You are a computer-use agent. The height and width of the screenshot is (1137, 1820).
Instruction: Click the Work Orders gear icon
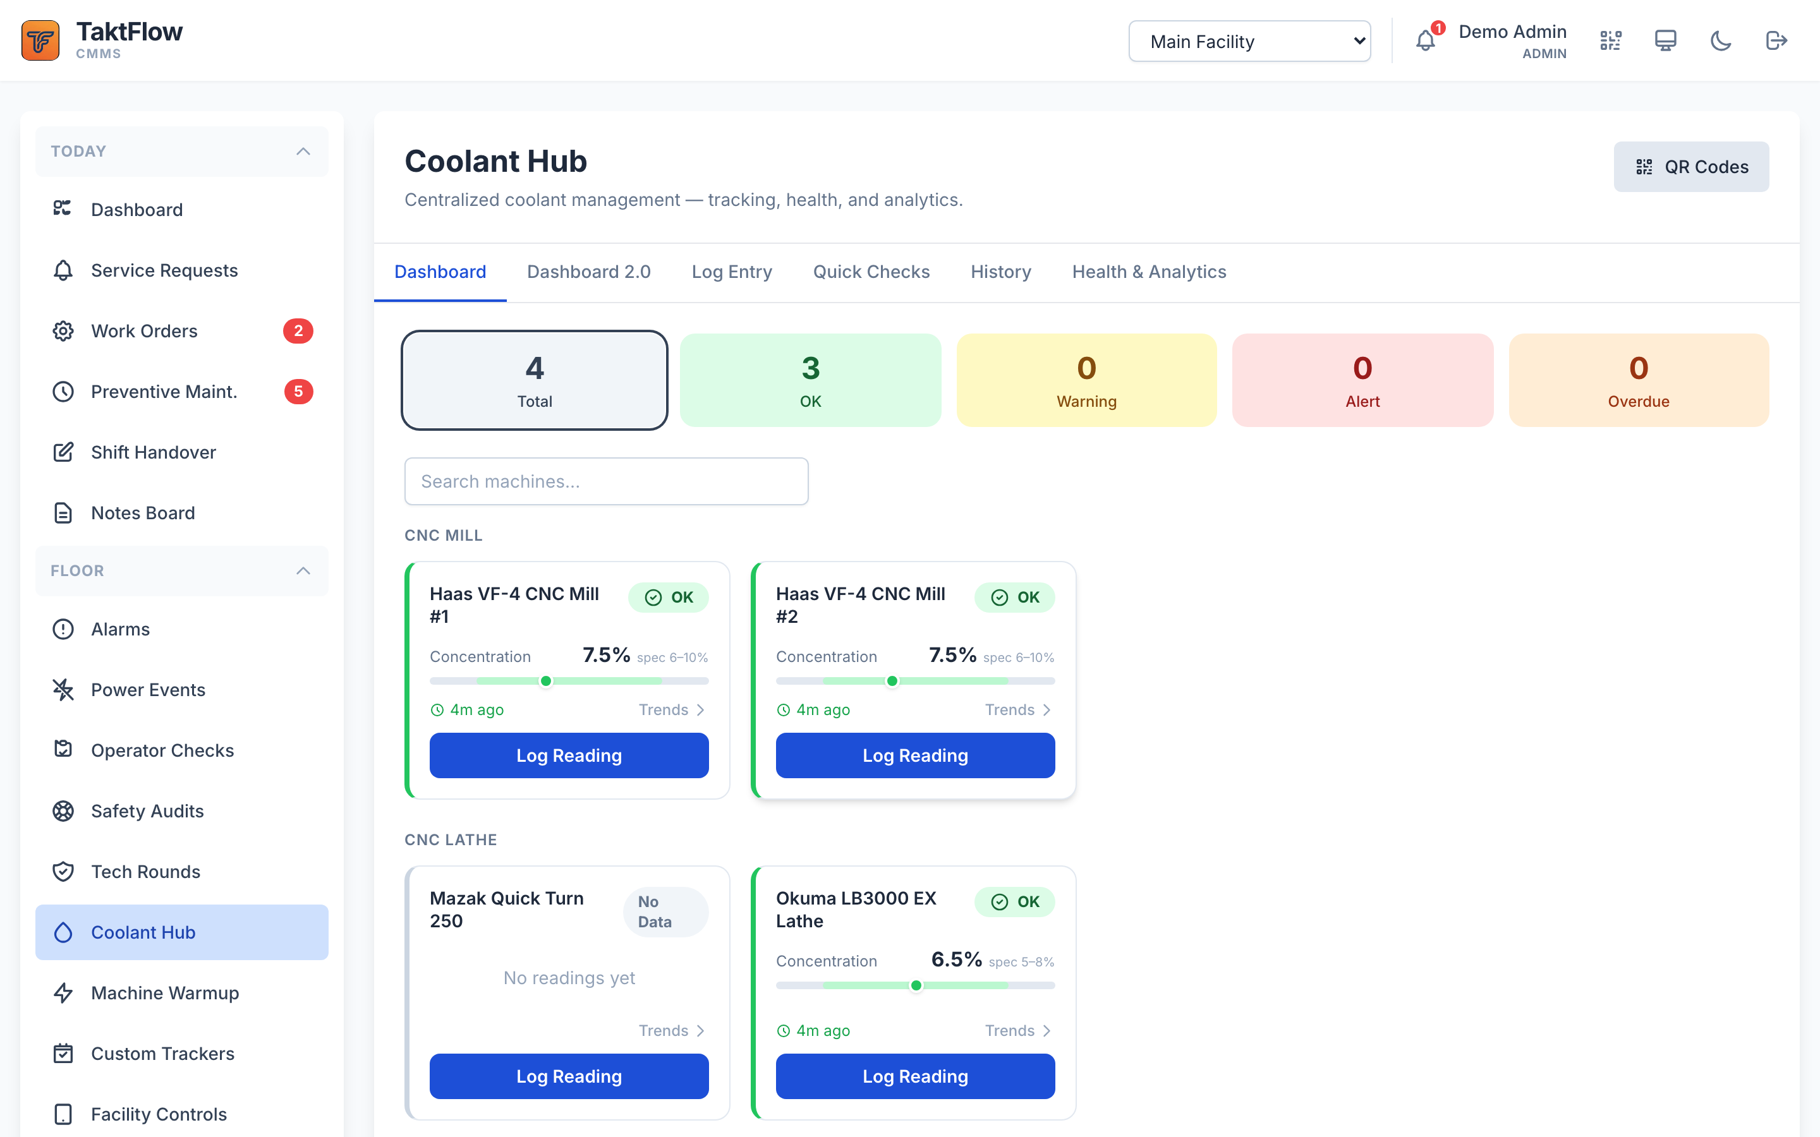click(x=63, y=331)
